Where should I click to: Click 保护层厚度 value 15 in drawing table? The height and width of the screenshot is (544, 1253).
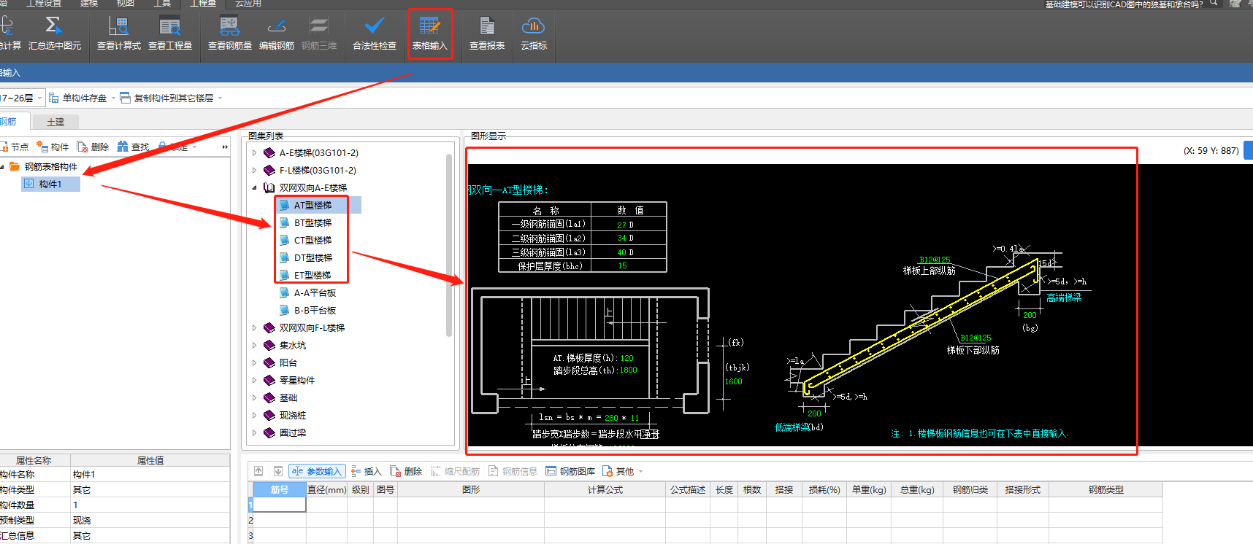click(x=623, y=265)
